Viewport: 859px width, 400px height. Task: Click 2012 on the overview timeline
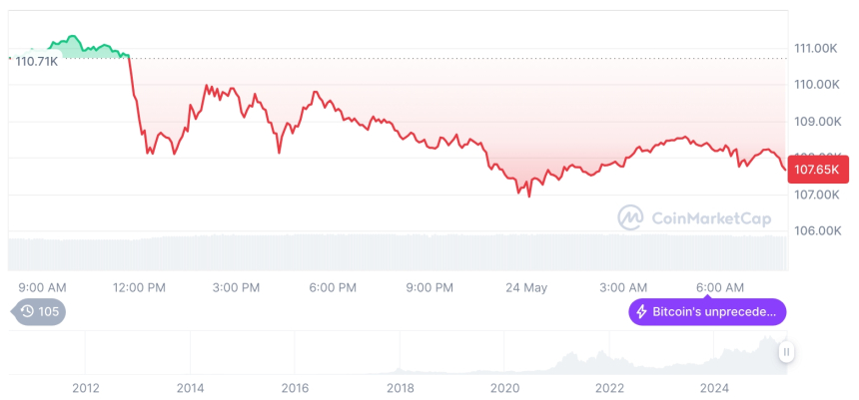tap(85, 388)
